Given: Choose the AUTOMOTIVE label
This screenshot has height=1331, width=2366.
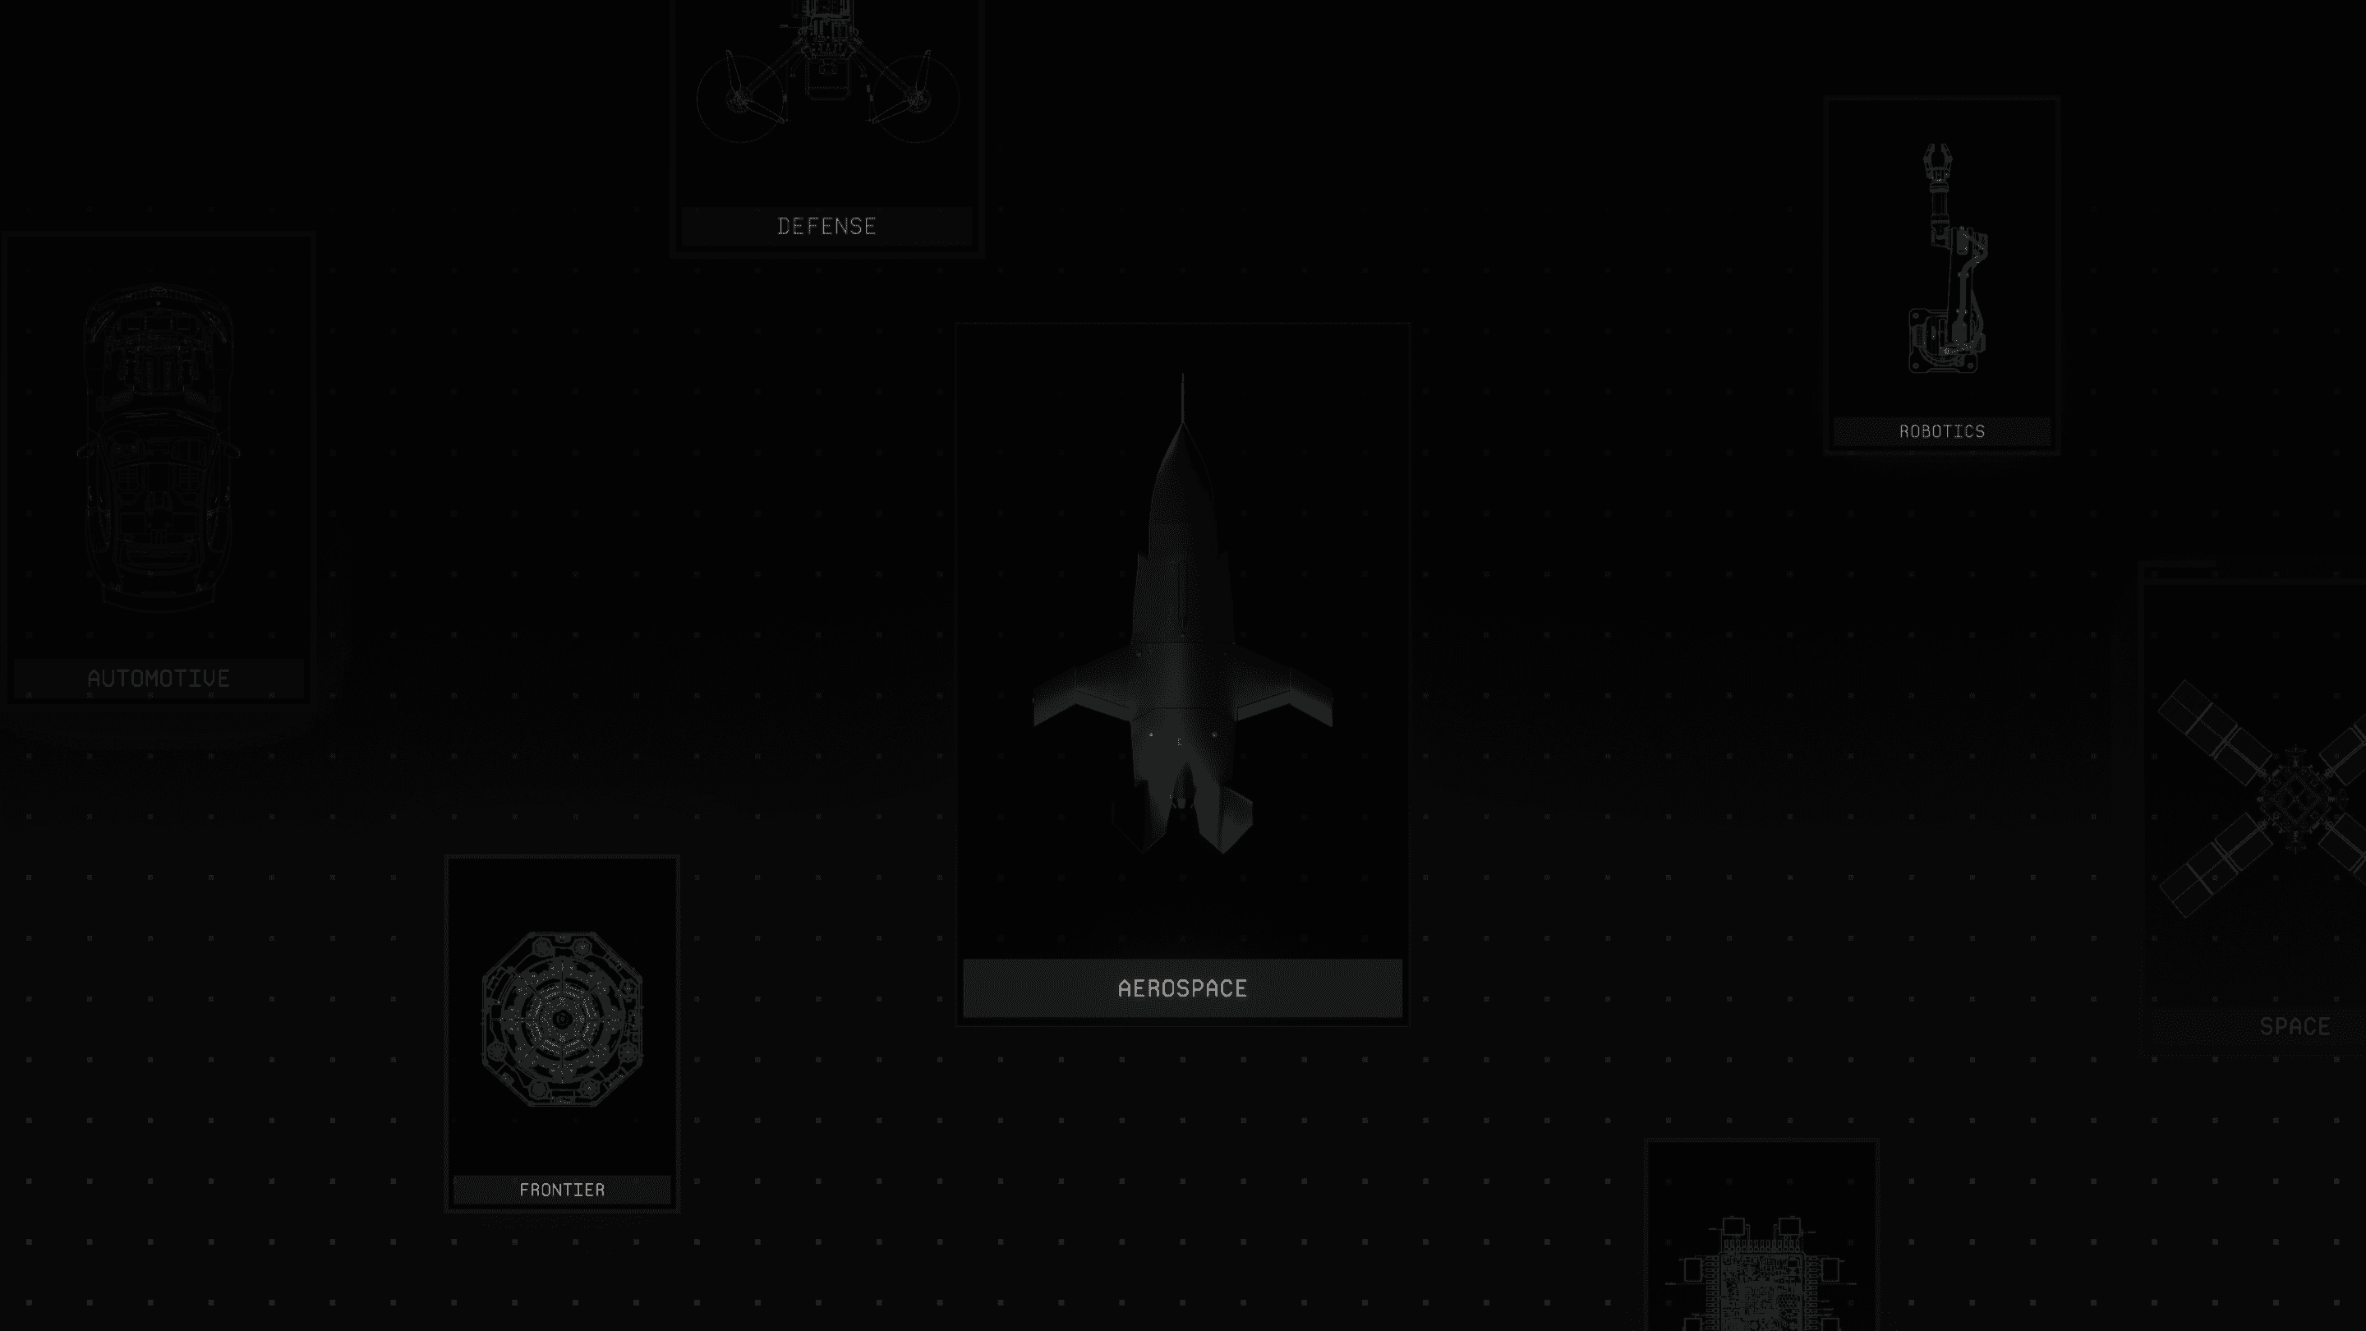Looking at the screenshot, I should coord(158,679).
